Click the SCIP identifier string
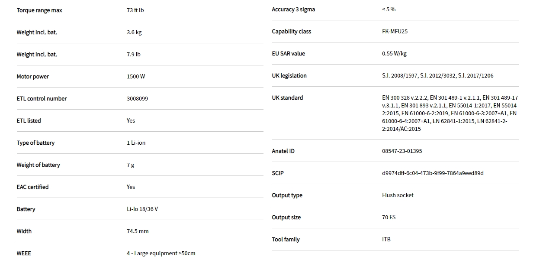Image resolution: width=559 pixels, height=263 pixels. point(433,173)
